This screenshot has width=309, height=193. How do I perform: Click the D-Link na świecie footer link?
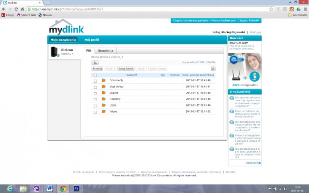click(83, 172)
